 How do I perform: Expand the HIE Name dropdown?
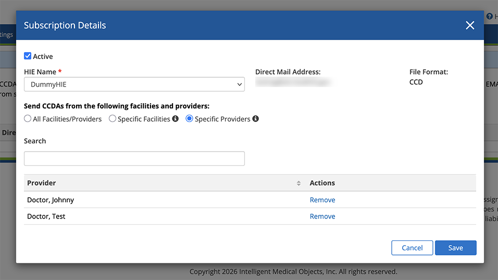pyautogui.click(x=134, y=84)
